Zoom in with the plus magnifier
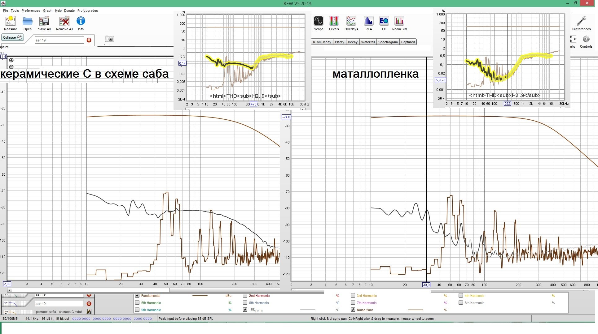Viewport: 598px width, 334px height. click(x=11, y=60)
